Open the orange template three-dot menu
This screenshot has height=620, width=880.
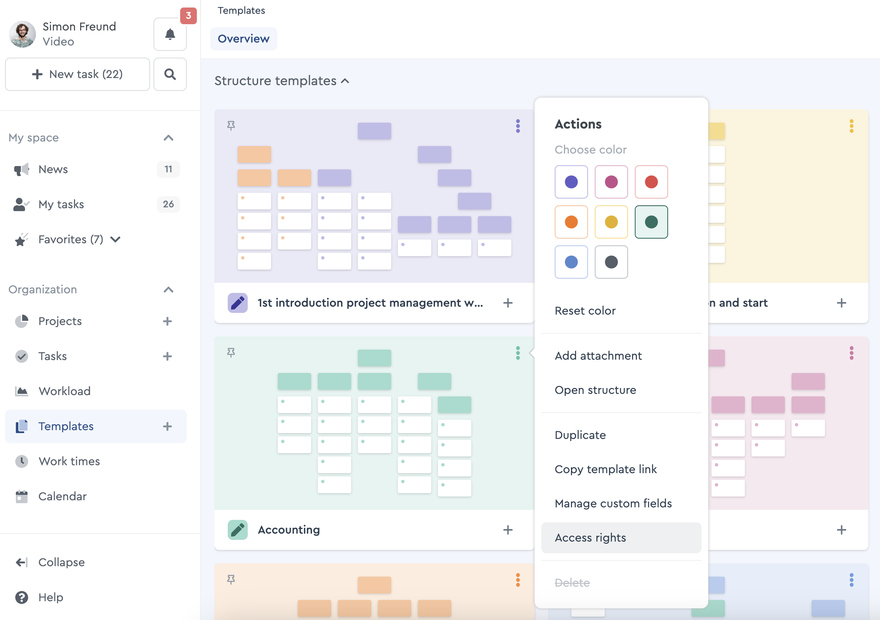(x=518, y=580)
